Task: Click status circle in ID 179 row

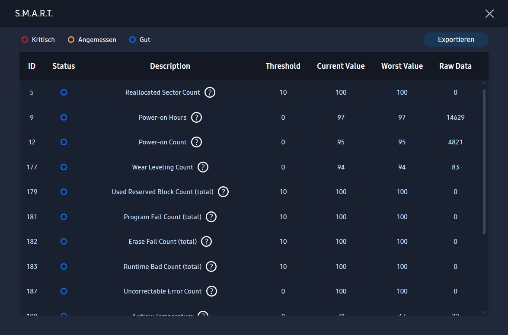Action: 64,192
